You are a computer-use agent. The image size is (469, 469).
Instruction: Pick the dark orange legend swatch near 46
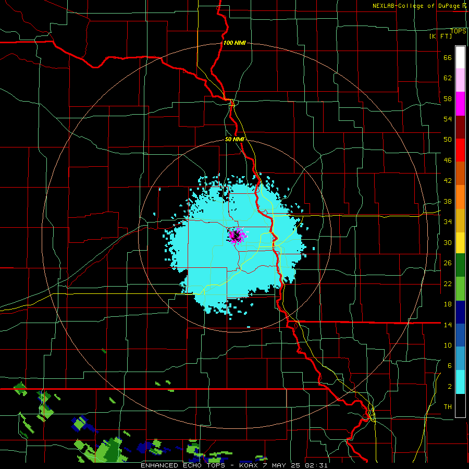coord(460,174)
